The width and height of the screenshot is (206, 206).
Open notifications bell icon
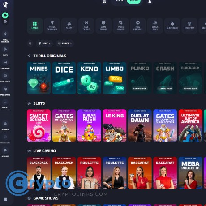coord(150,2)
